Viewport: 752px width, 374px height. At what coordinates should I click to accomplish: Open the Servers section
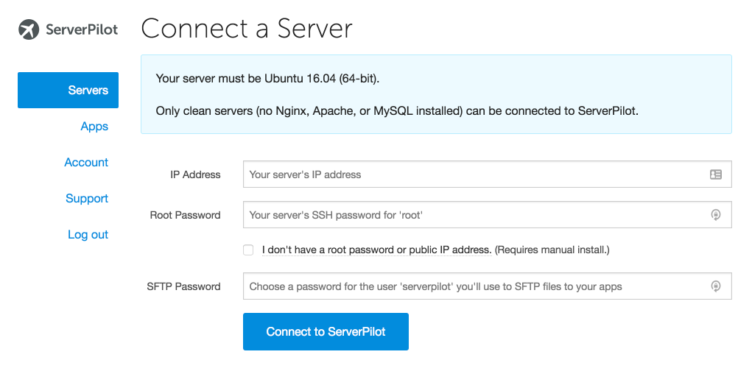click(68, 90)
